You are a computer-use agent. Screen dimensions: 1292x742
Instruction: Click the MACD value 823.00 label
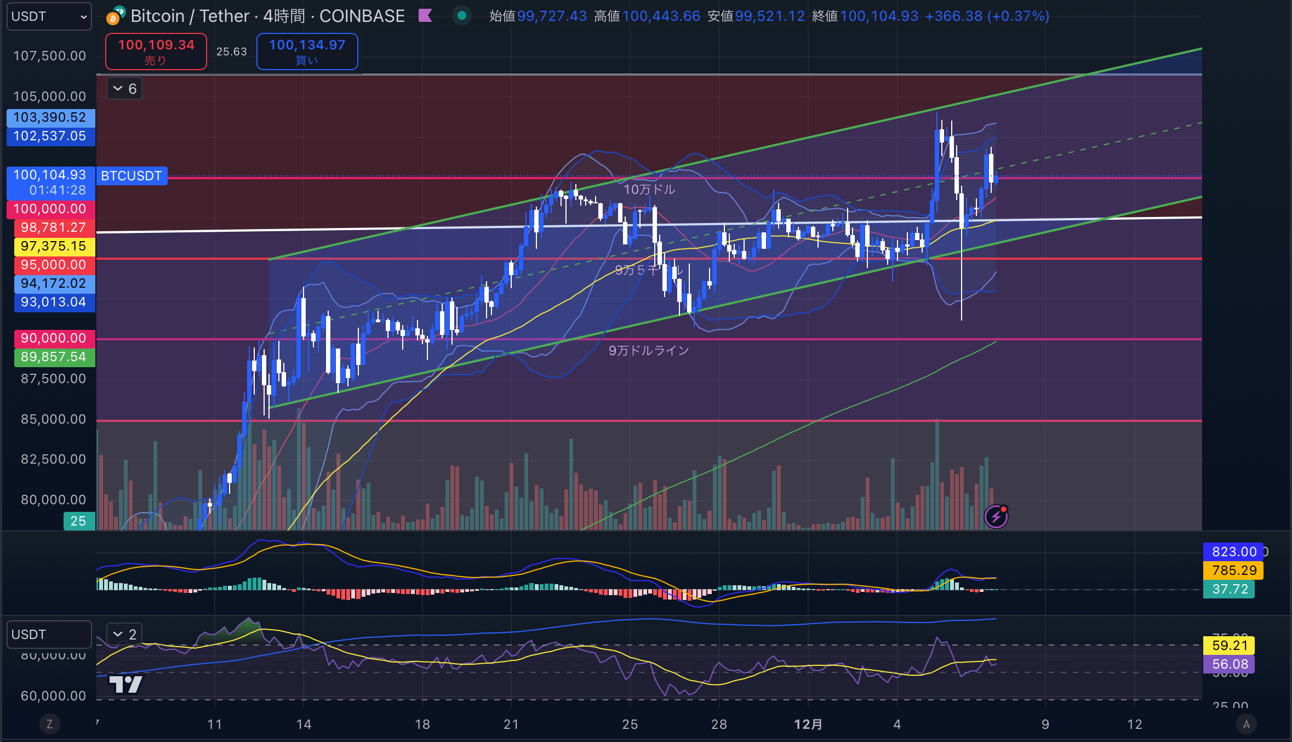[1233, 552]
